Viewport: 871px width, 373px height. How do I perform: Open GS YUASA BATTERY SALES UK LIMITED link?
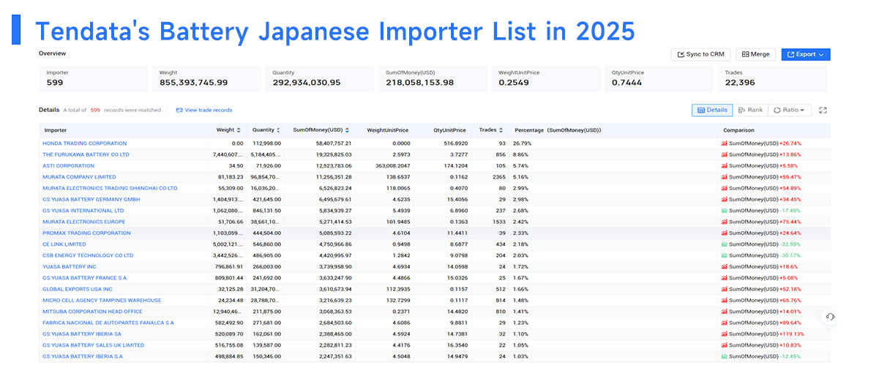click(94, 344)
